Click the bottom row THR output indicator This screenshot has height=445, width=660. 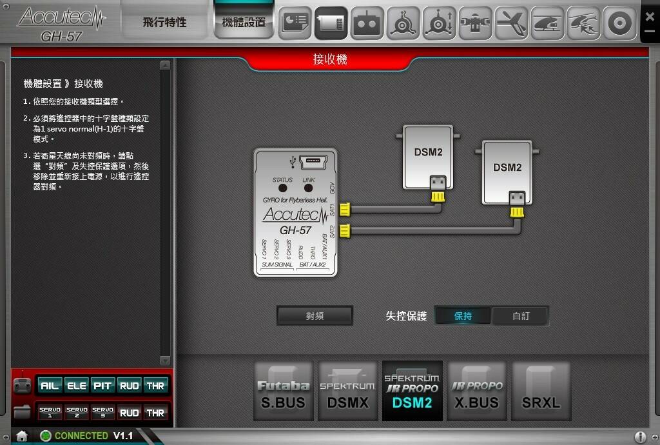(x=155, y=413)
